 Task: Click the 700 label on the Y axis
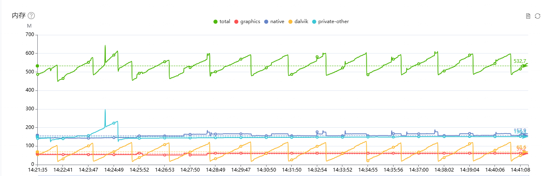click(30, 35)
